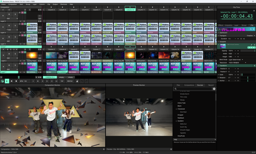Open Preview Monitor settings gear

171,149
